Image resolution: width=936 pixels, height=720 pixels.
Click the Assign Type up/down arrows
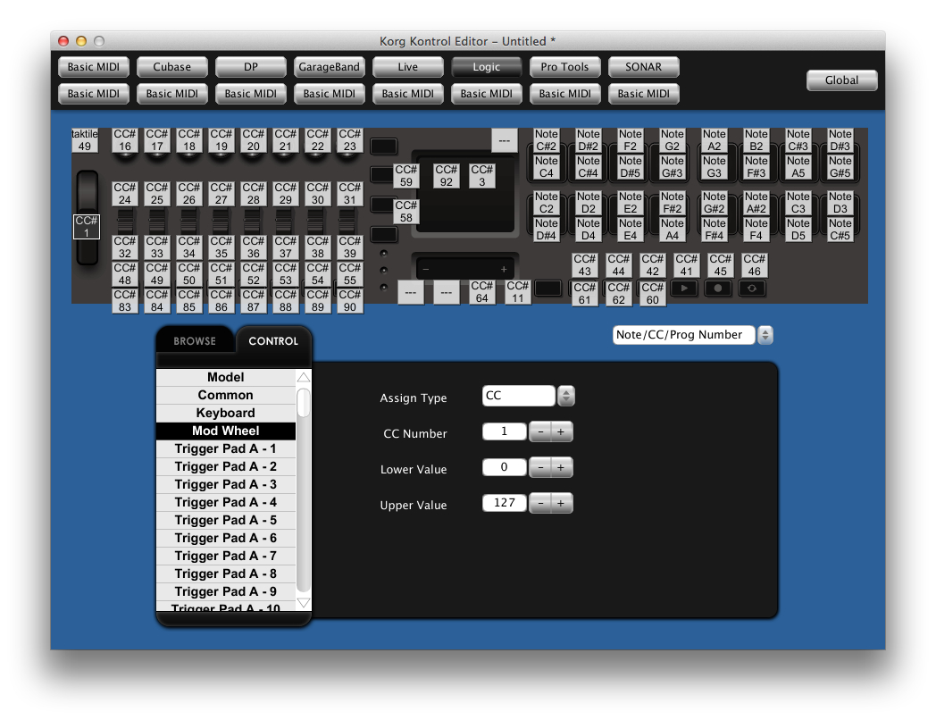pyautogui.click(x=566, y=396)
